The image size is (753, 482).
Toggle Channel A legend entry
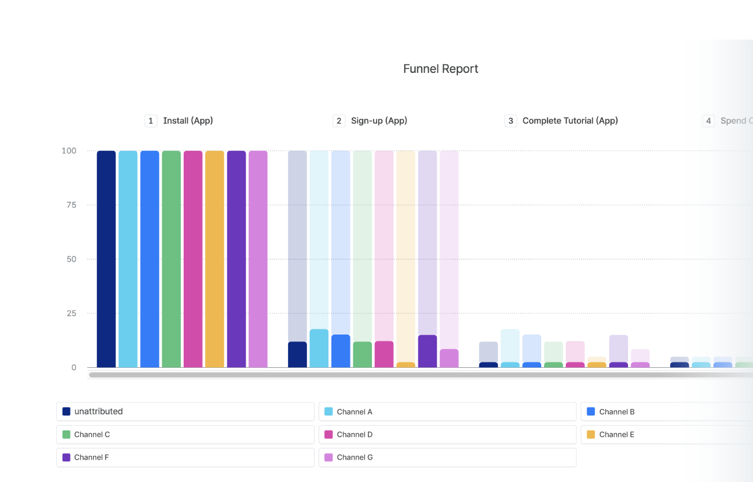tap(447, 411)
